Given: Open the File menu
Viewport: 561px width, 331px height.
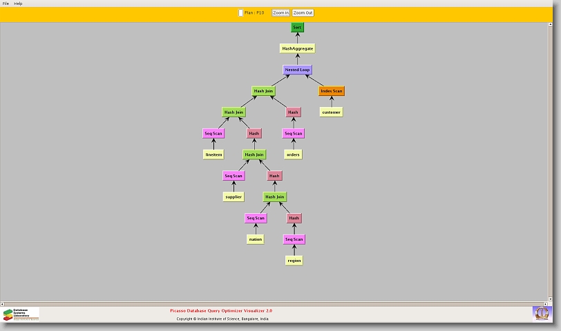Looking at the screenshot, I should coord(6,3).
